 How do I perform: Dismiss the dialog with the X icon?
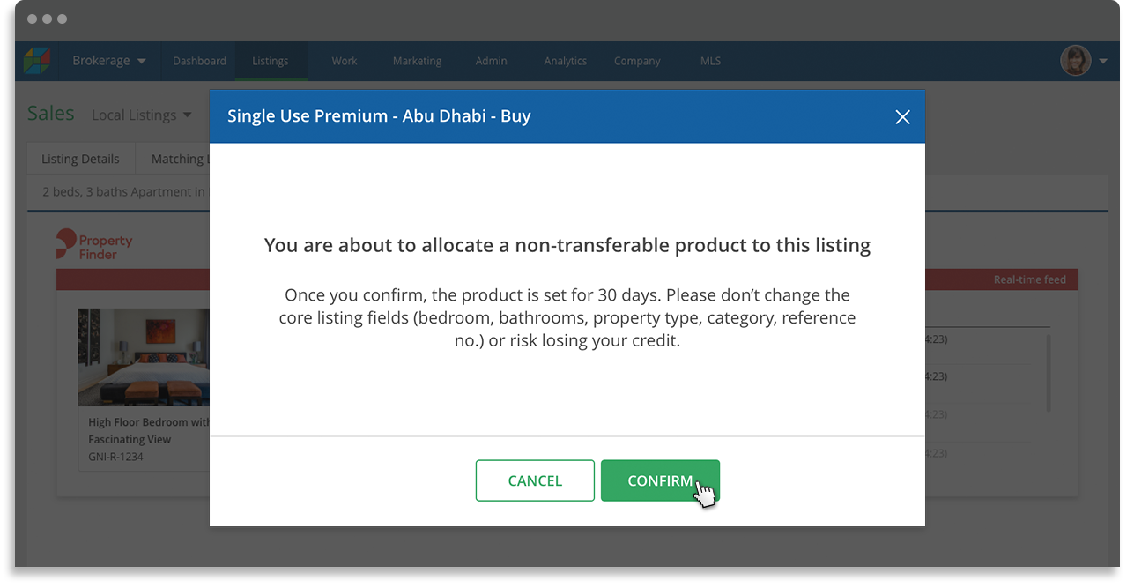(902, 116)
